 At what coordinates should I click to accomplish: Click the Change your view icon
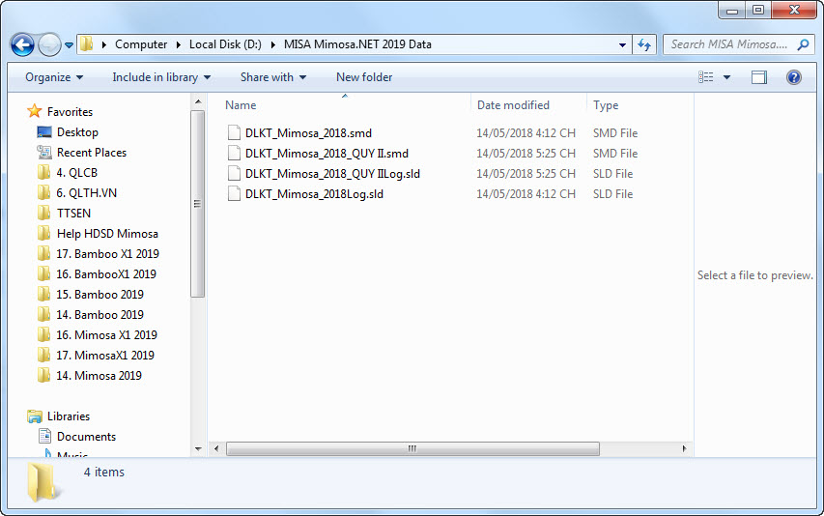click(706, 77)
